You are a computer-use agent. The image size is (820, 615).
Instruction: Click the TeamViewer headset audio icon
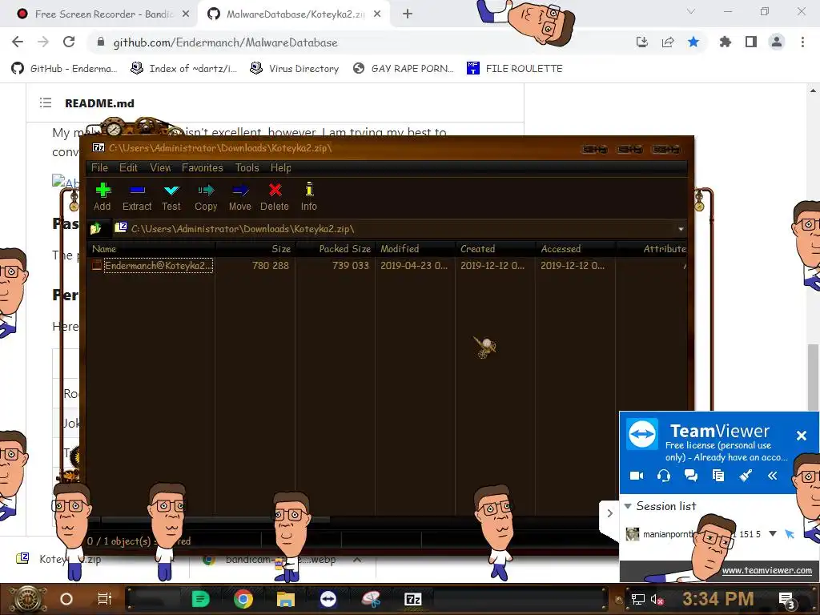click(x=664, y=476)
